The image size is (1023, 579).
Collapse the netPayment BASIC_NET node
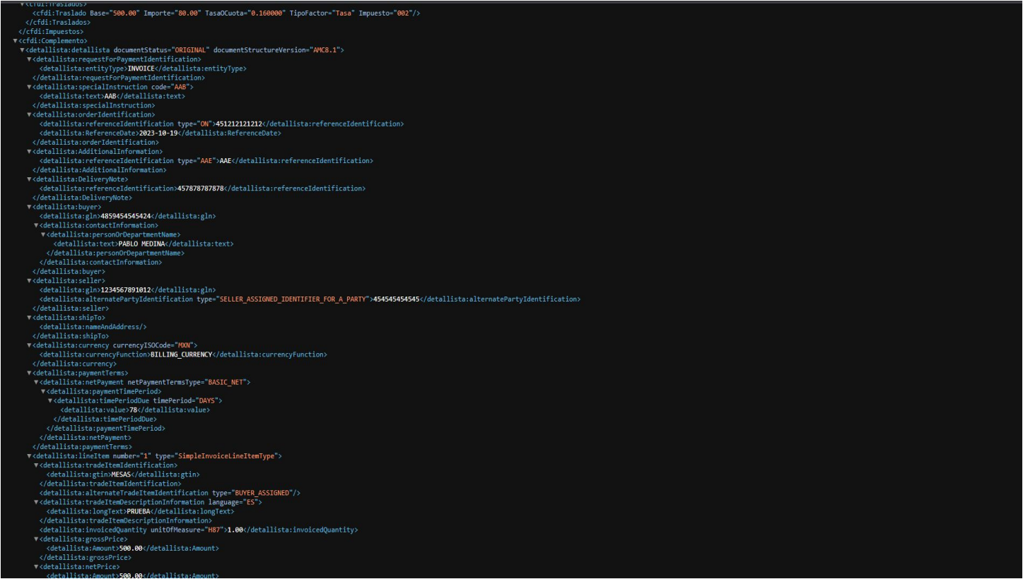(x=36, y=382)
